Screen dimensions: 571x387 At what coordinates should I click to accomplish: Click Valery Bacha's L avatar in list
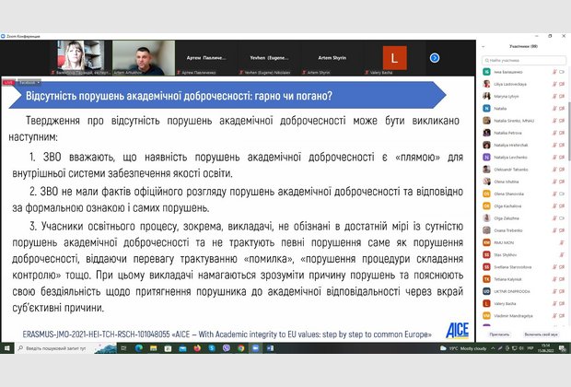486,303
